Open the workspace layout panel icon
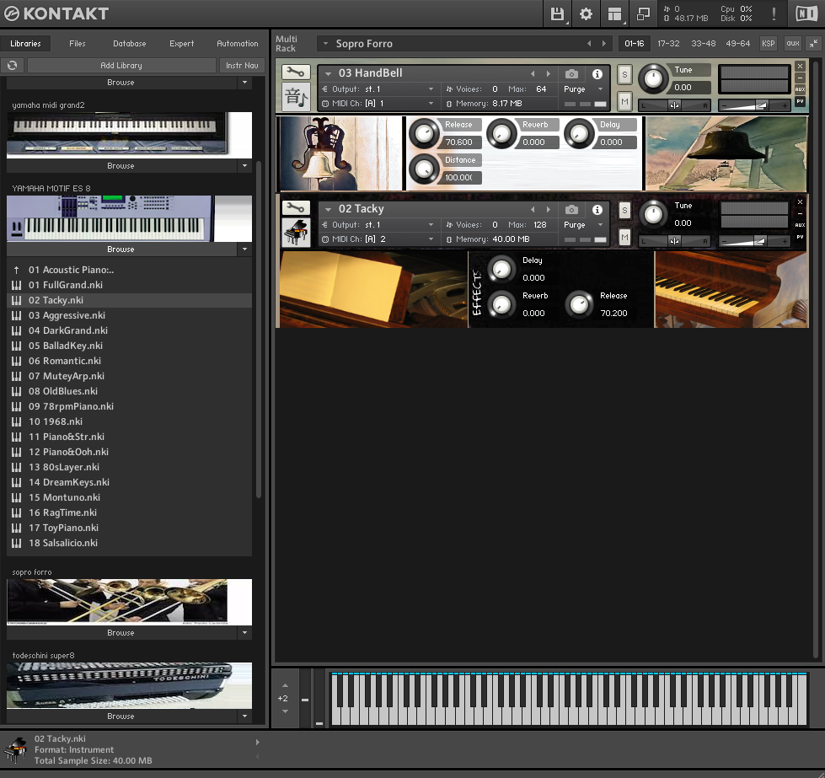This screenshot has height=778, width=825. (614, 13)
